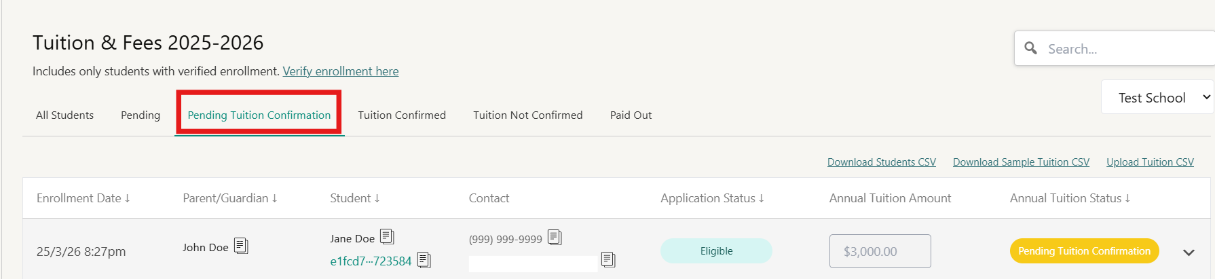1215x279 pixels.
Task: Download the Students CSV
Action: point(881,162)
